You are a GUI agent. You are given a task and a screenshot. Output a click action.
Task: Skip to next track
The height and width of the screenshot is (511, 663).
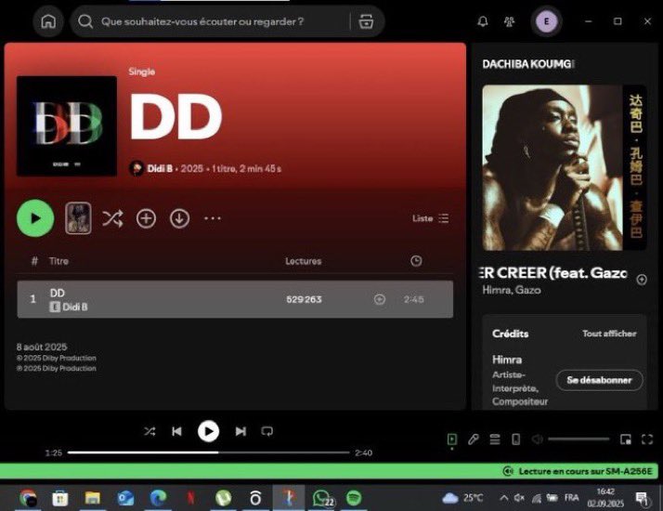[240, 431]
